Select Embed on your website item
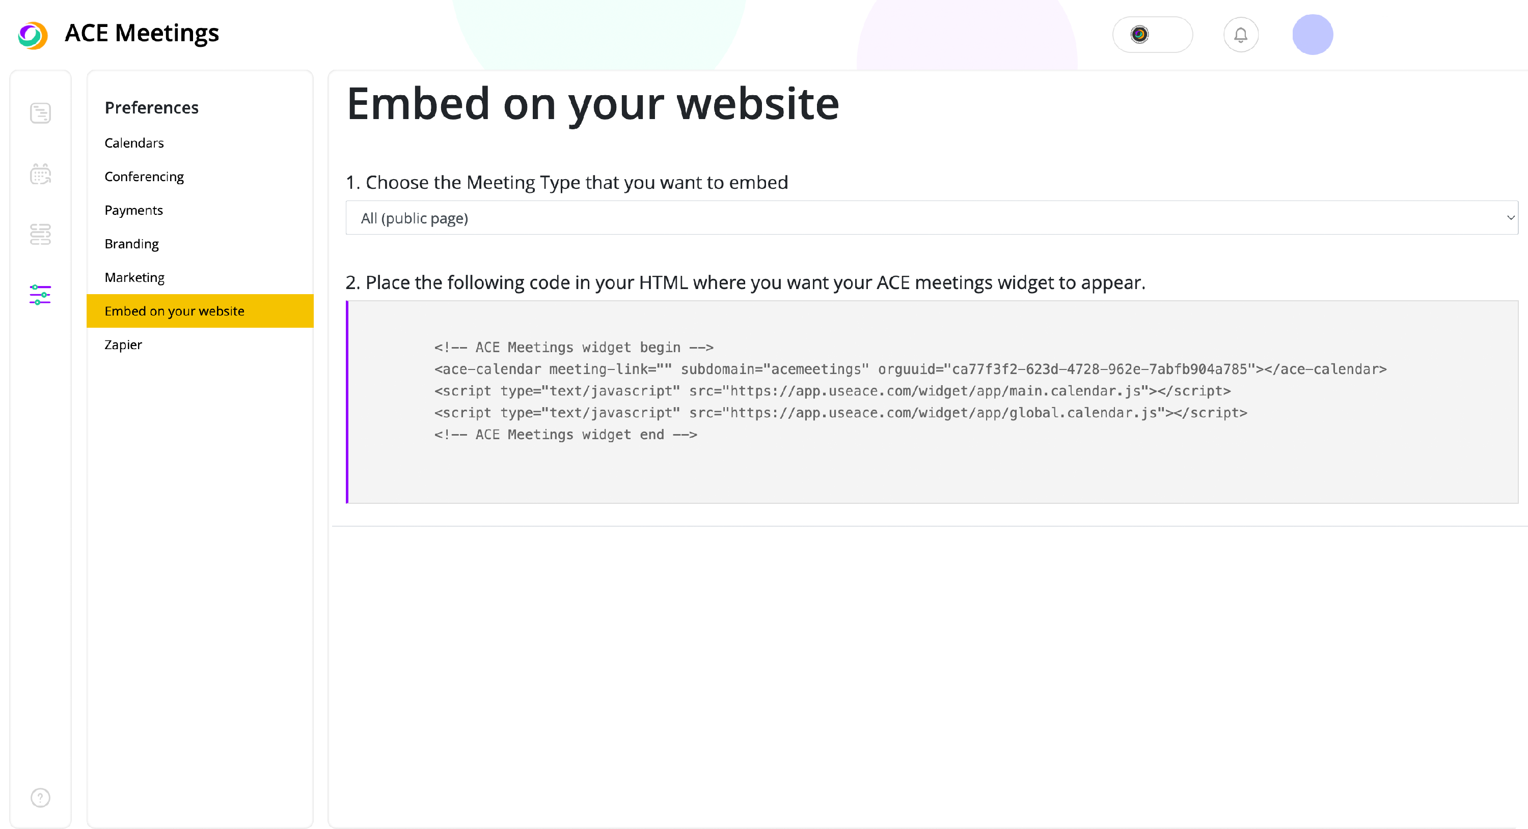The image size is (1528, 829). [174, 311]
